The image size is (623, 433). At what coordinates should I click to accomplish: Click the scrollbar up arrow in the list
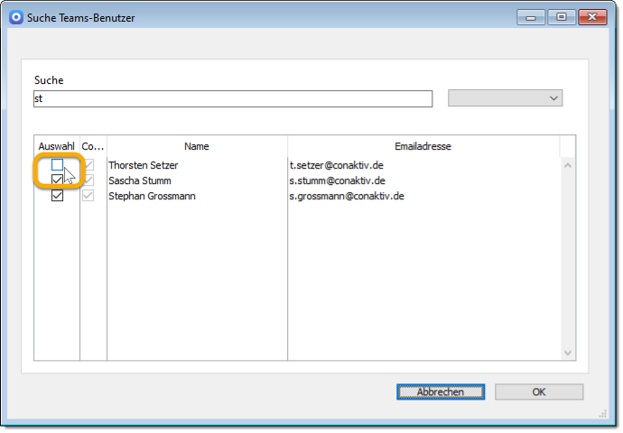568,165
